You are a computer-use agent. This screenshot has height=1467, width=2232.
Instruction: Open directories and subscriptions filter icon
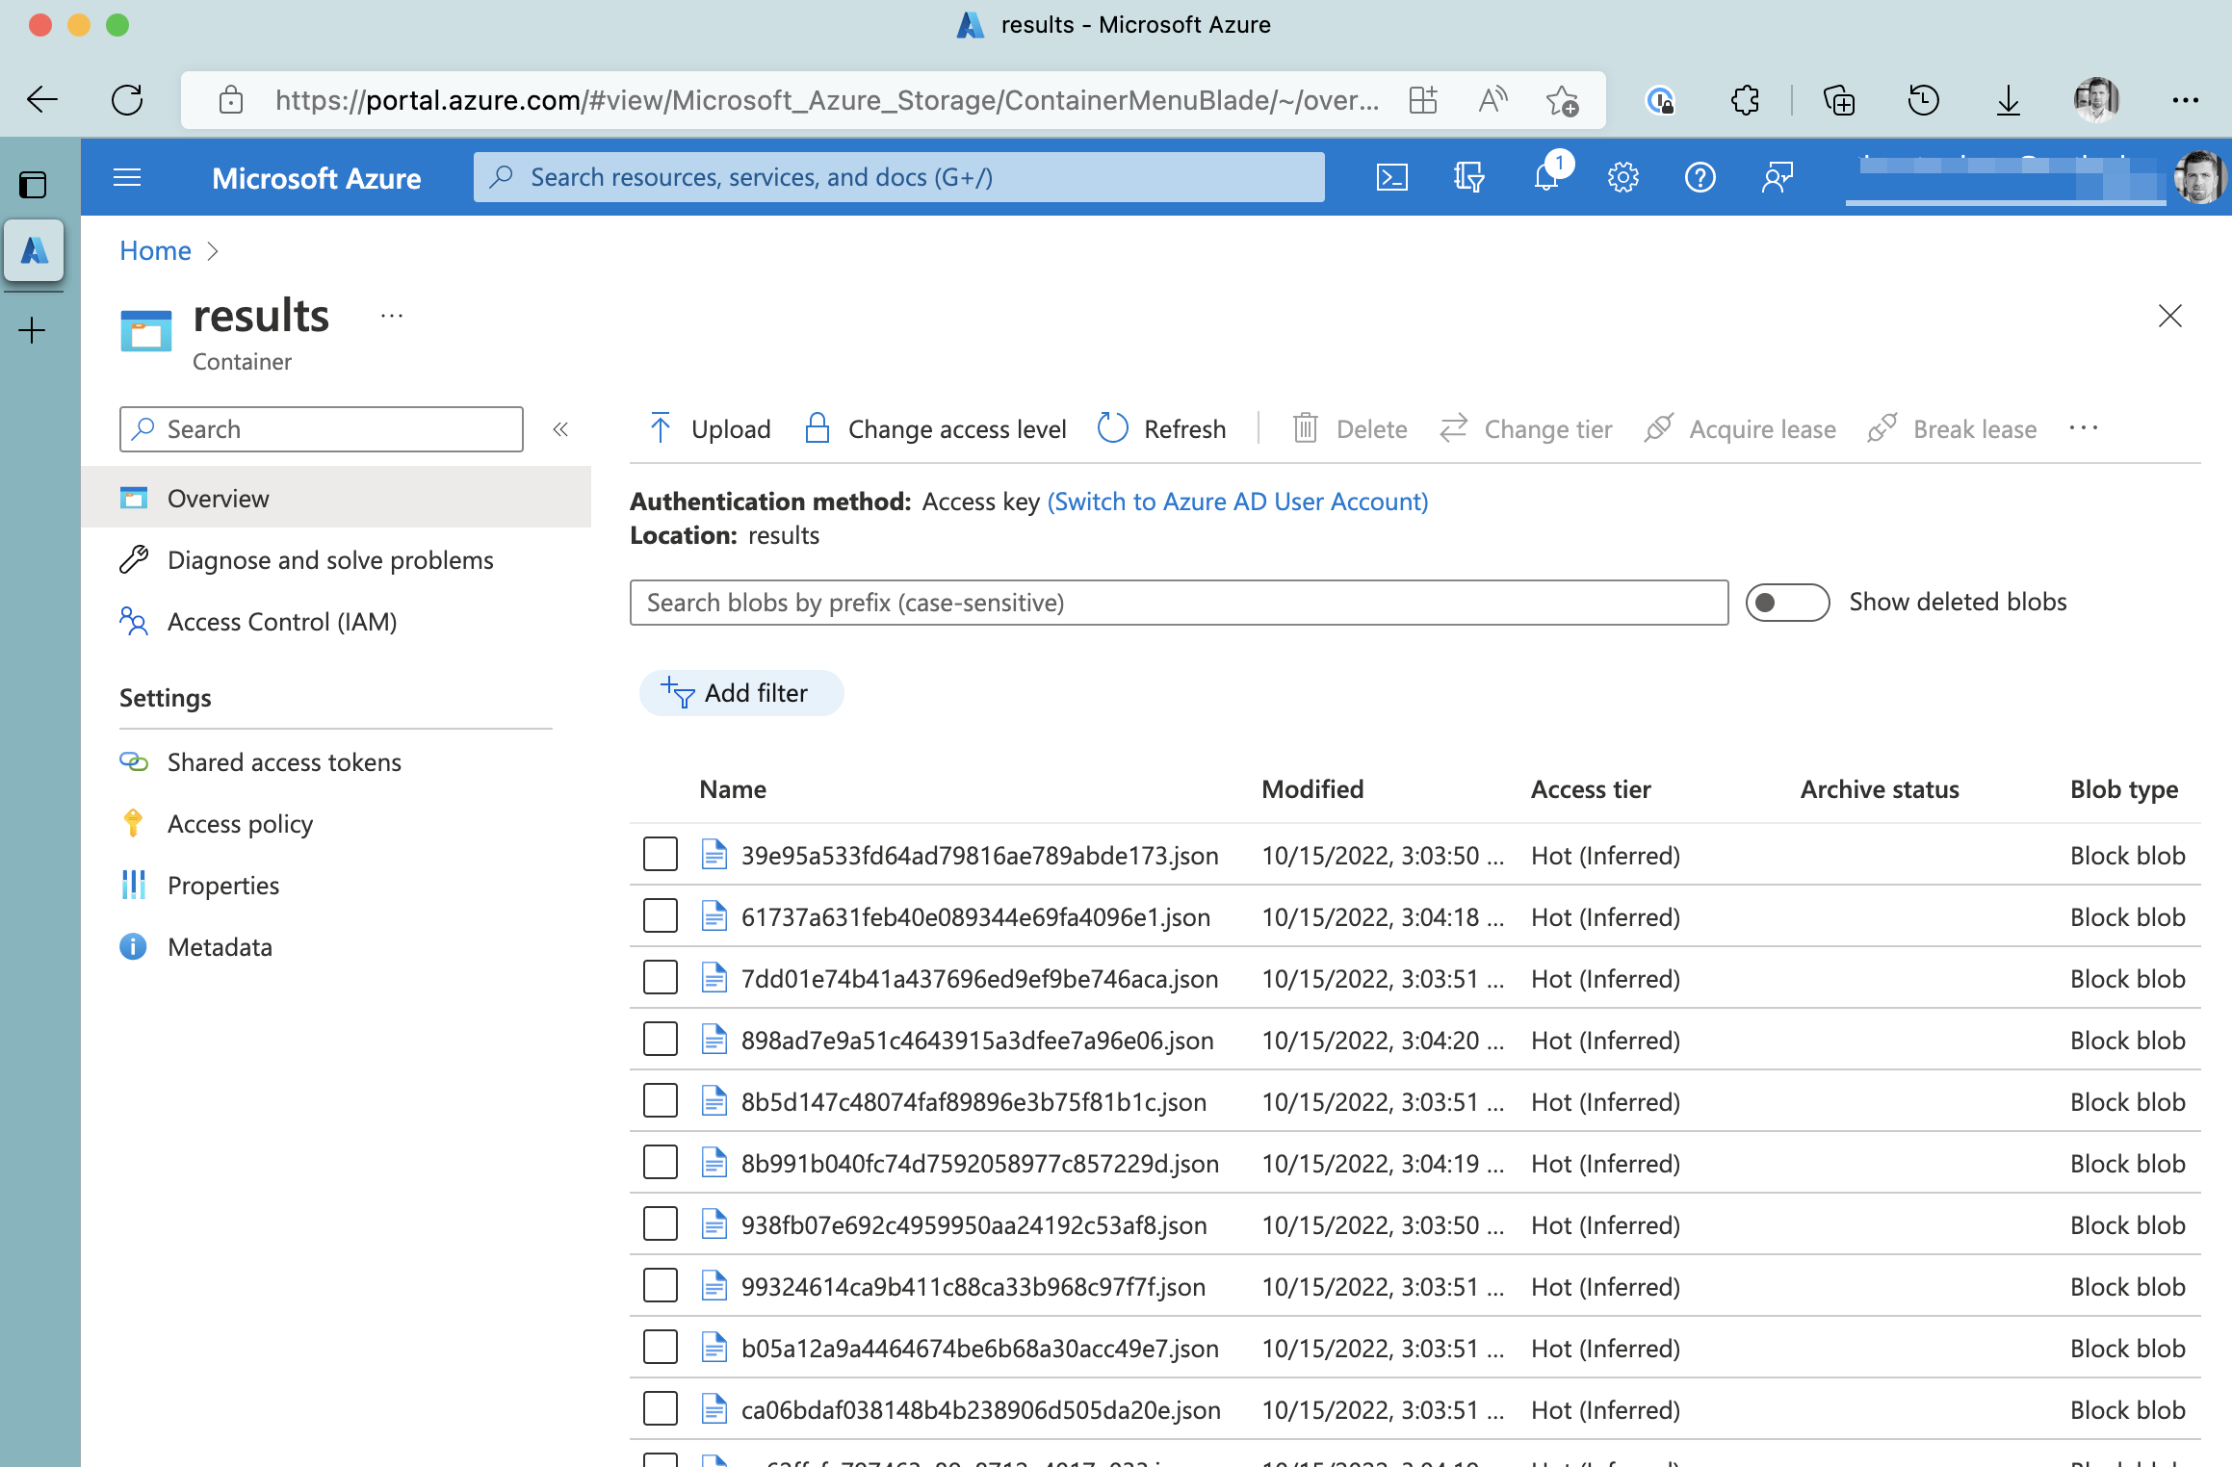tap(1468, 177)
